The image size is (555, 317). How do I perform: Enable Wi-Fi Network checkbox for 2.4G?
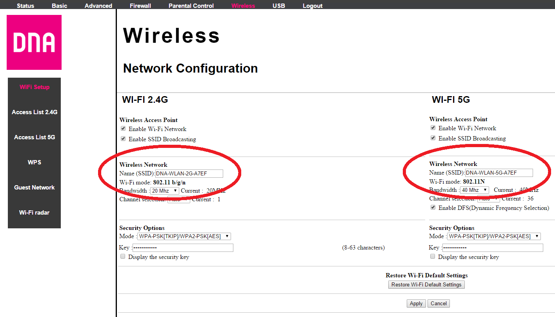point(123,129)
